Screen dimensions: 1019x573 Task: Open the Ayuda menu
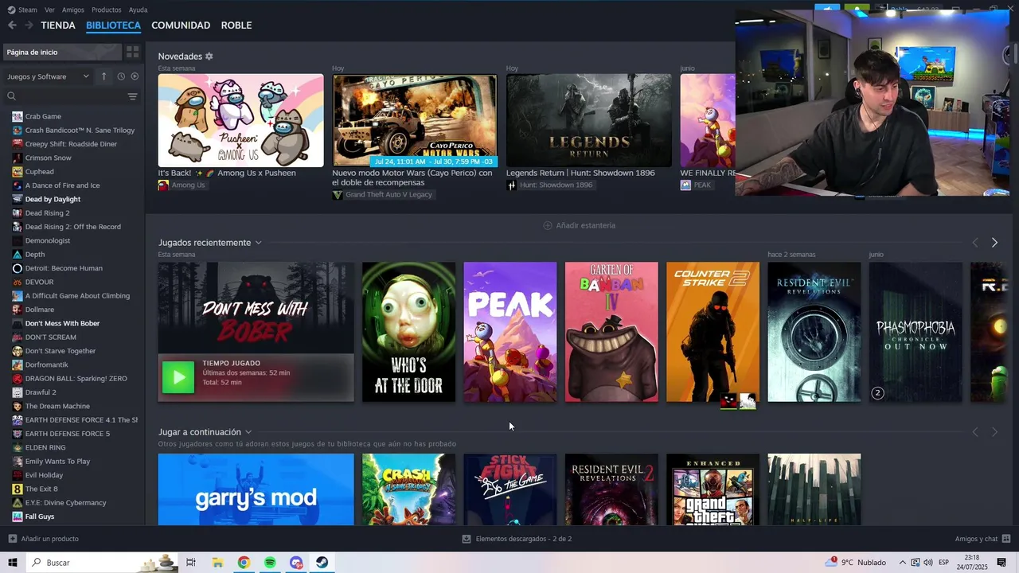[x=138, y=10]
